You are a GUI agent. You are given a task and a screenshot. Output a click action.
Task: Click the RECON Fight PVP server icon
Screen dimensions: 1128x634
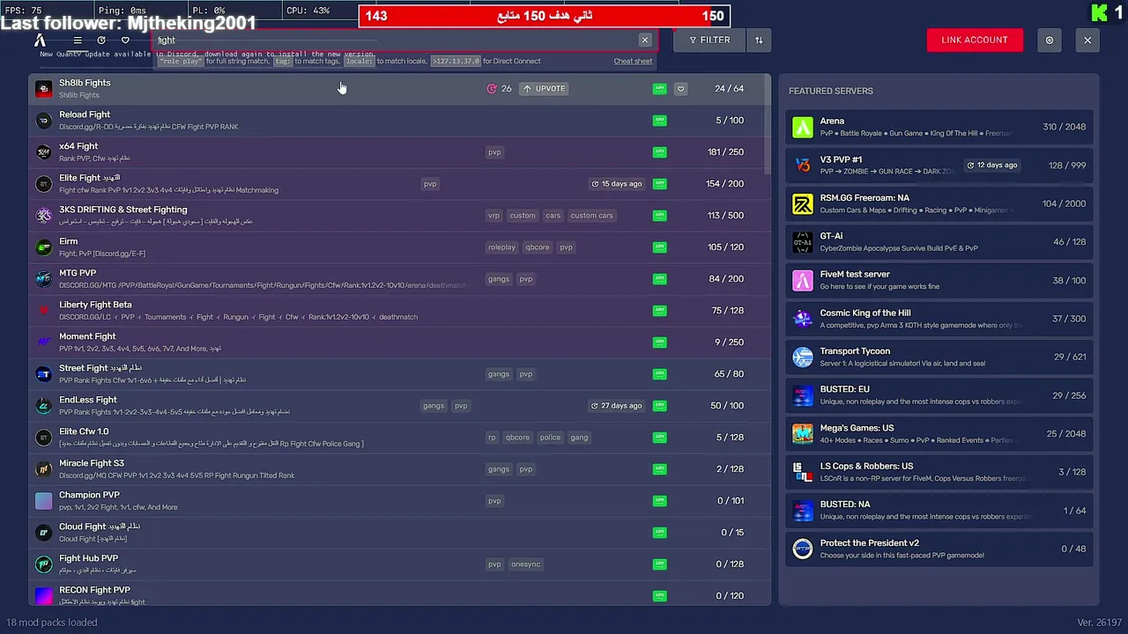pos(43,596)
